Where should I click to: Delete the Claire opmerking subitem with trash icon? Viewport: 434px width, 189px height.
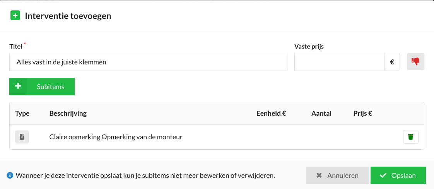point(411,137)
